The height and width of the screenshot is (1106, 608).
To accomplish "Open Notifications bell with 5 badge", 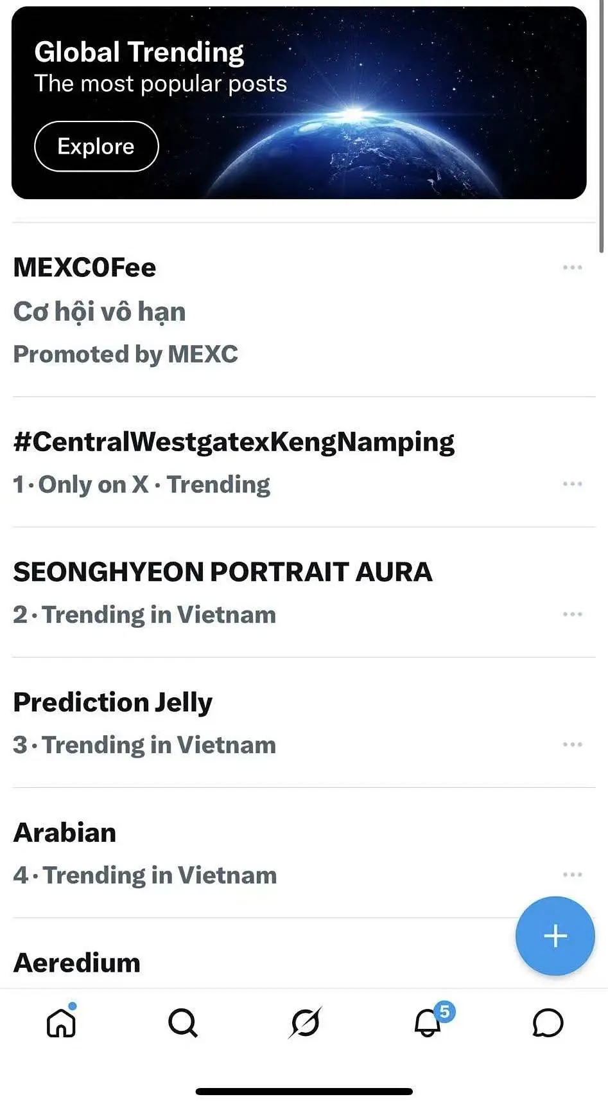I will [x=428, y=1022].
